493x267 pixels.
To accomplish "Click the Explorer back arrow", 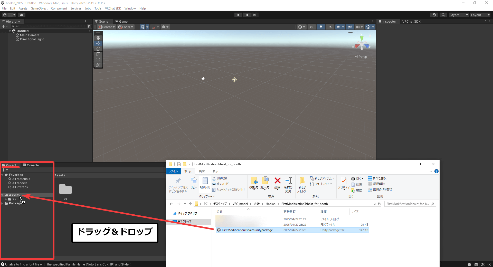I will (x=171, y=204).
